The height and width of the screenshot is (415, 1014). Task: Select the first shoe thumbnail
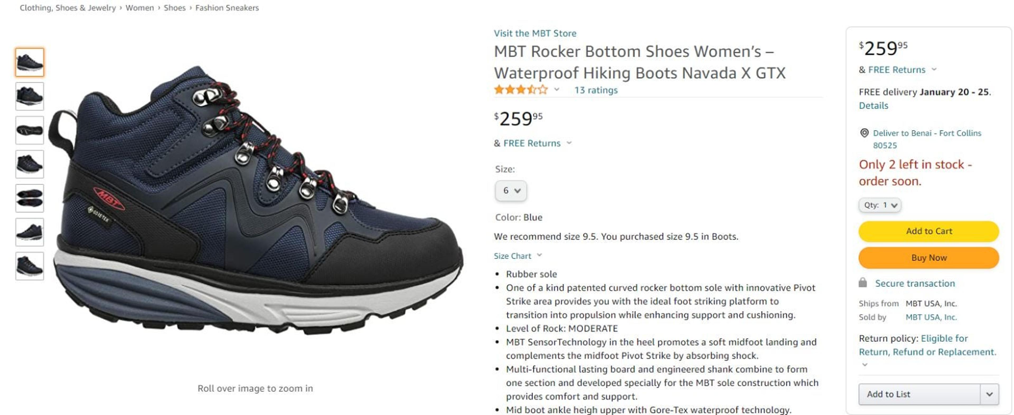click(30, 62)
